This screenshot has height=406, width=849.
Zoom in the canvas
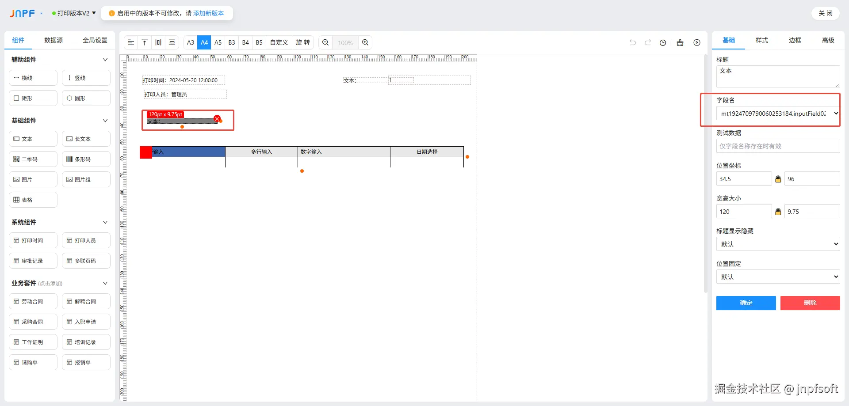(365, 42)
